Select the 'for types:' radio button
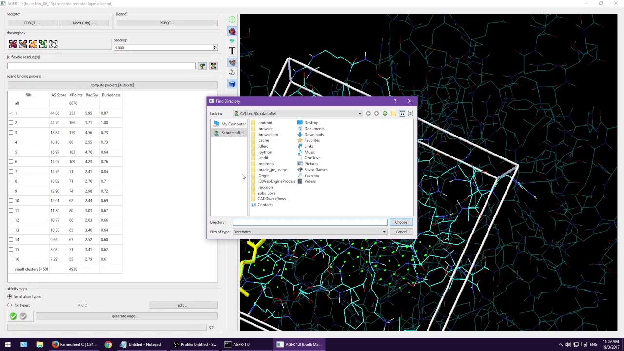Viewport: 624px width, 351px height. [x=10, y=305]
